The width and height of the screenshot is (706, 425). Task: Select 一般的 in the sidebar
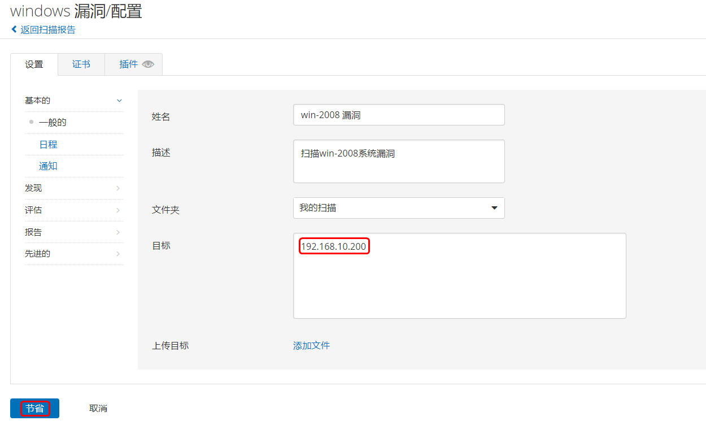point(53,122)
